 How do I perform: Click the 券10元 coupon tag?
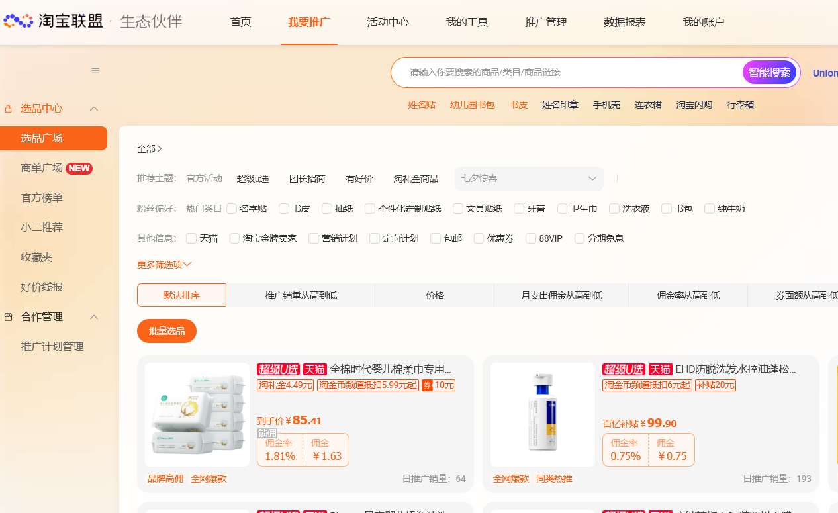tap(438, 385)
